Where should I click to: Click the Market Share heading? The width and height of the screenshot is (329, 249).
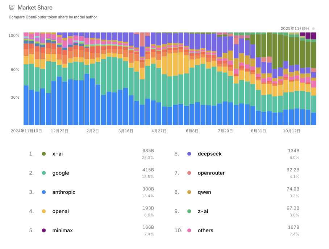click(35, 7)
